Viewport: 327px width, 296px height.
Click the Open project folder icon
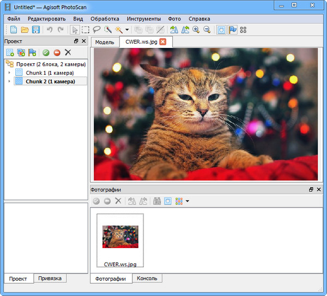25,29
